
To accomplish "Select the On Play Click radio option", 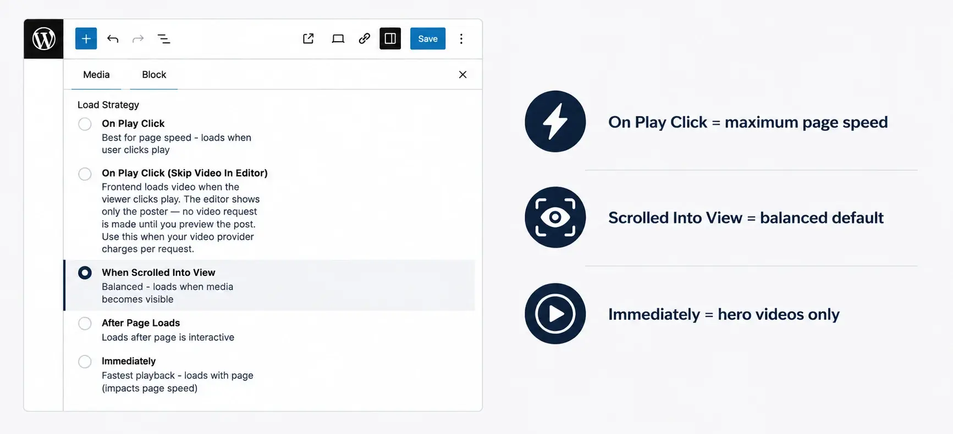I will point(85,124).
